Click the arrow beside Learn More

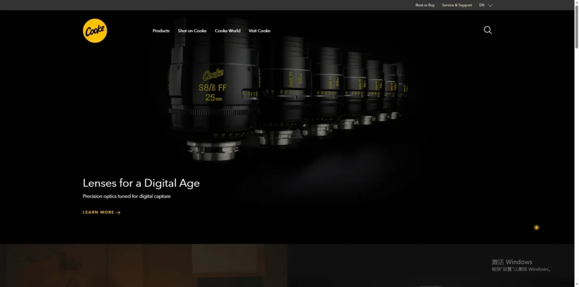pyautogui.click(x=118, y=212)
